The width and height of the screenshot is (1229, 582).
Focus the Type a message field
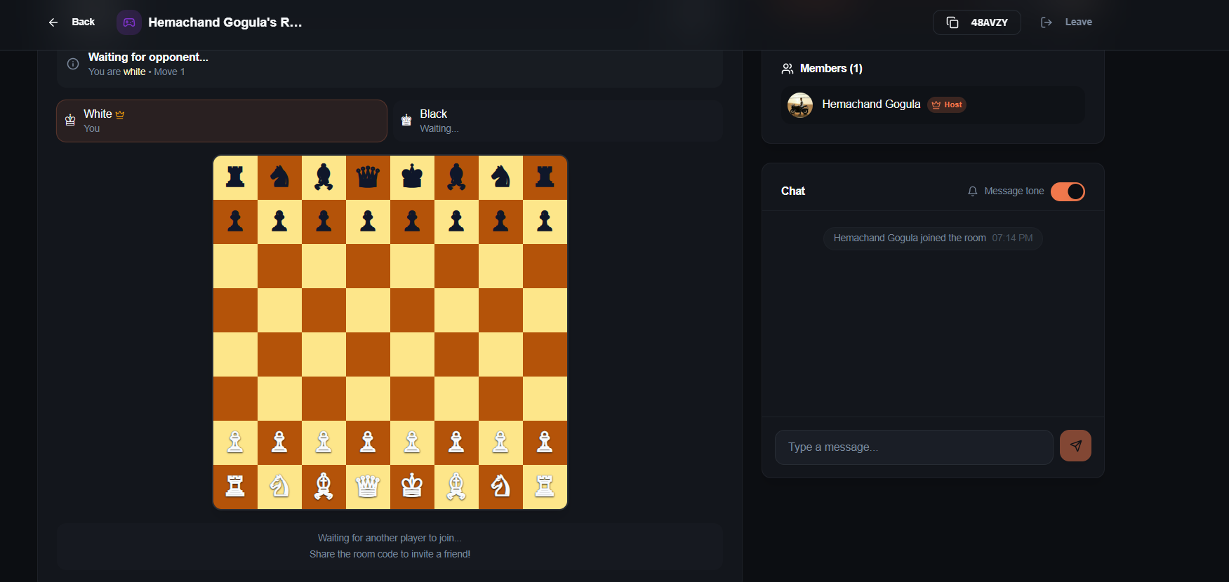[914, 447]
